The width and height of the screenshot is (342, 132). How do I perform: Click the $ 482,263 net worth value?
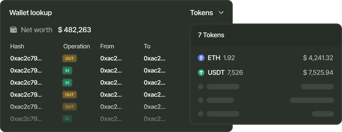pyautogui.click(x=74, y=30)
